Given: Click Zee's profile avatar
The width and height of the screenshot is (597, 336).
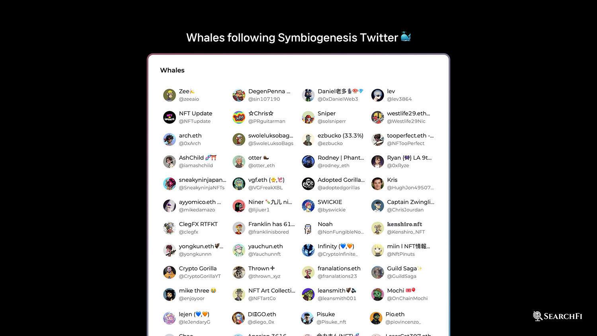Looking at the screenshot, I should [x=170, y=95].
